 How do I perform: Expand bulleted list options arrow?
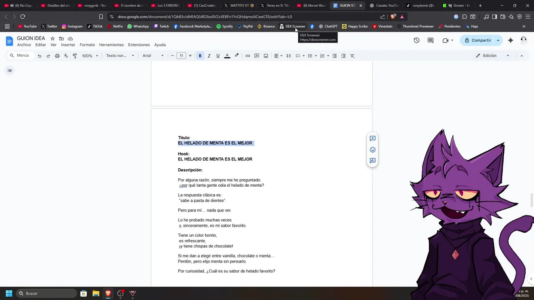316,56
